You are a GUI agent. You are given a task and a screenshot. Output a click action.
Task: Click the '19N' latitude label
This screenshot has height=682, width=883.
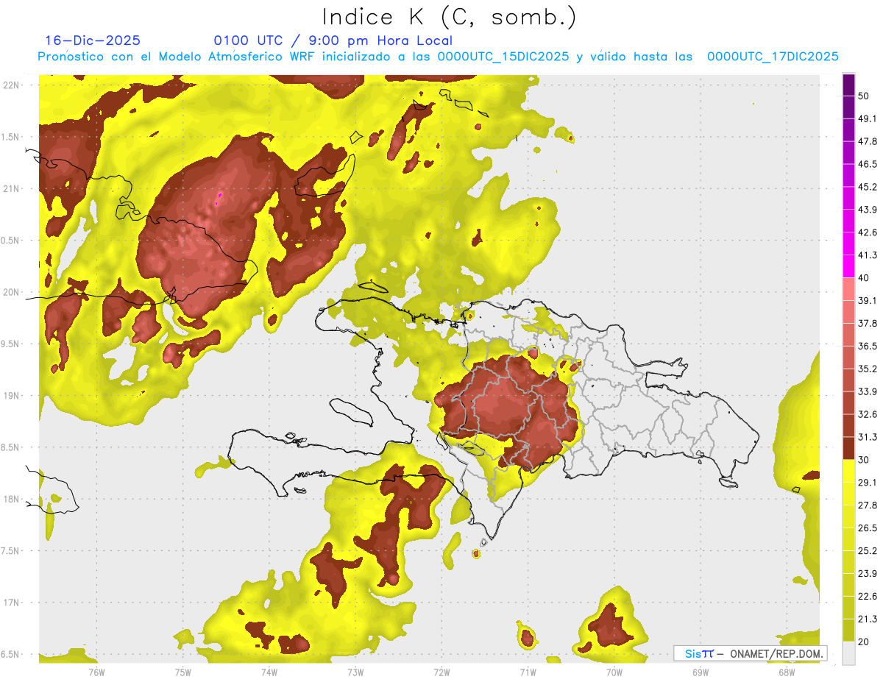coord(12,396)
